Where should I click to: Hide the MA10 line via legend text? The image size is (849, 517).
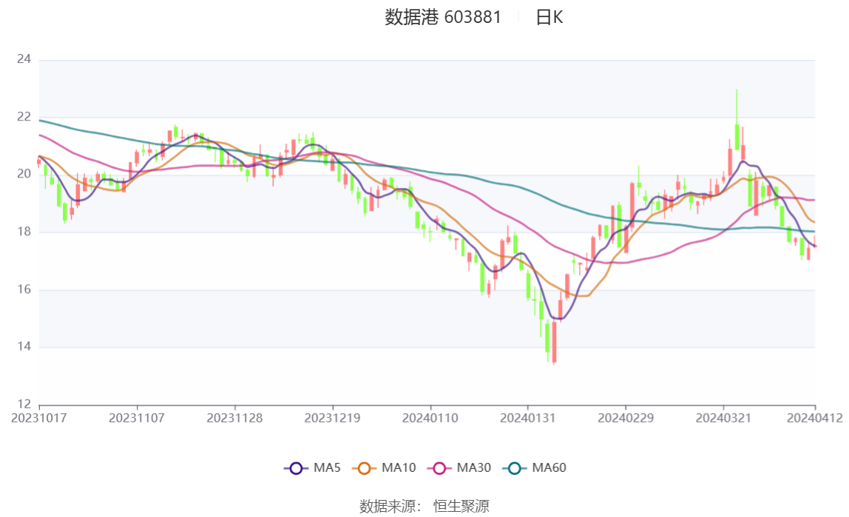399,468
